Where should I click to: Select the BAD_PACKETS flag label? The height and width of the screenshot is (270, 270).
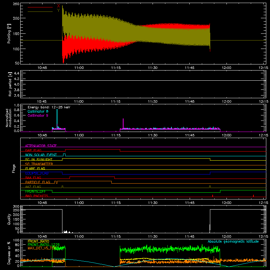pyautogui.click(x=37, y=196)
